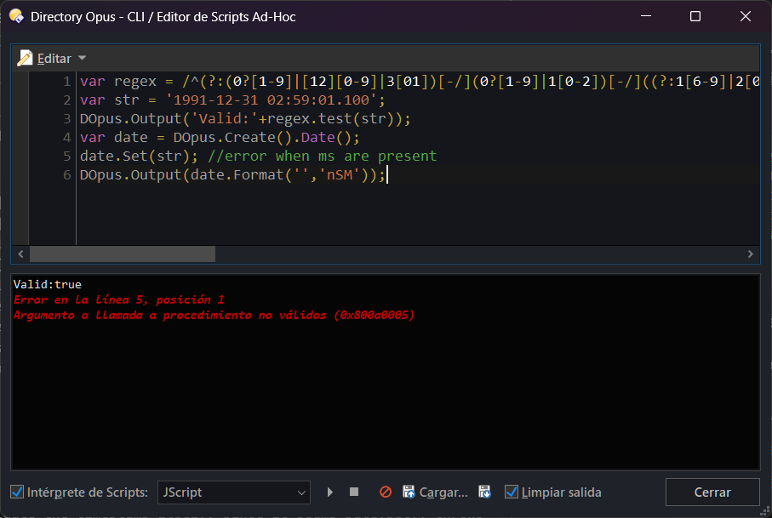Click the save script icon
The height and width of the screenshot is (518, 772).
[x=484, y=492]
